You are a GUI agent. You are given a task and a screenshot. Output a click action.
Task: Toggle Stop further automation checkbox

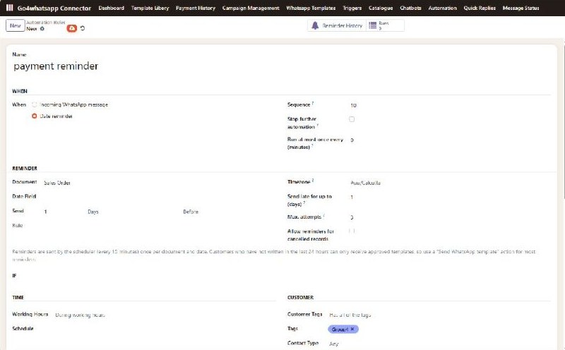point(352,119)
